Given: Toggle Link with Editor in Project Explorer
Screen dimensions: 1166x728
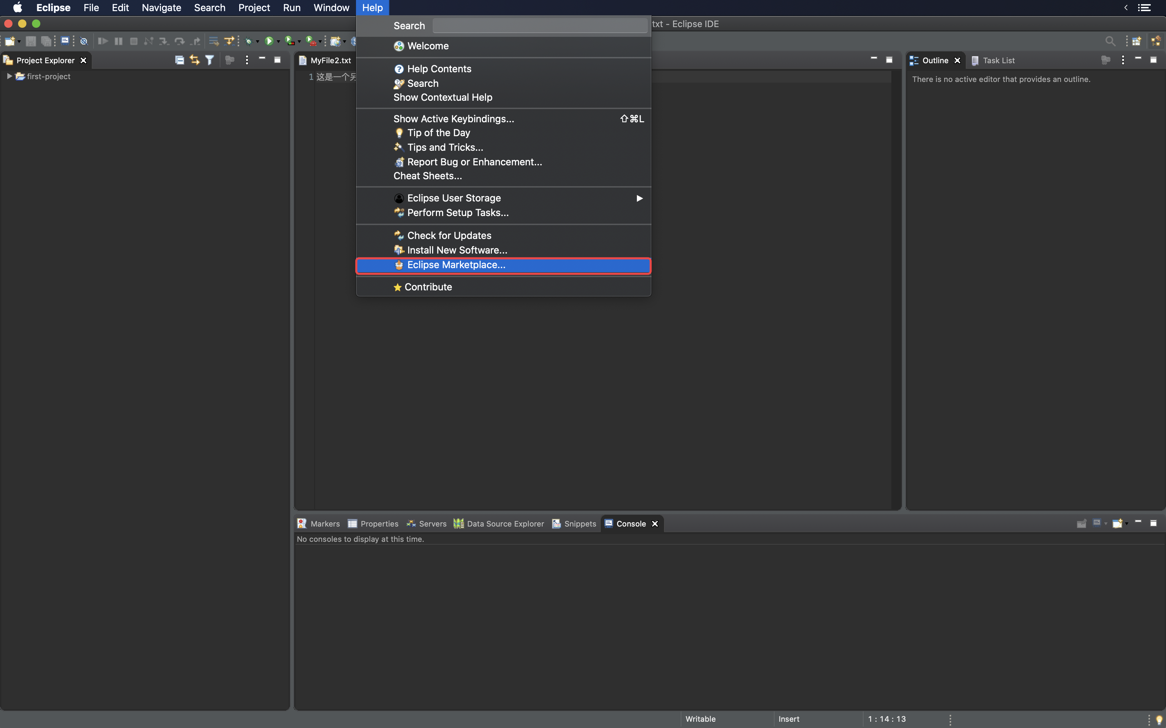Looking at the screenshot, I should coord(195,60).
